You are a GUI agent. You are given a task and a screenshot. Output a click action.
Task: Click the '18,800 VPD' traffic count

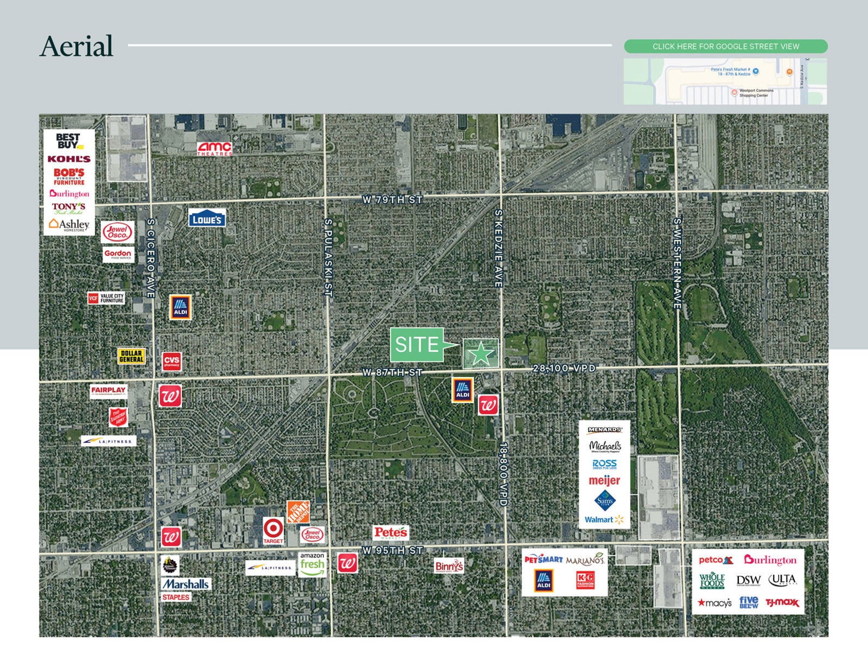(503, 474)
